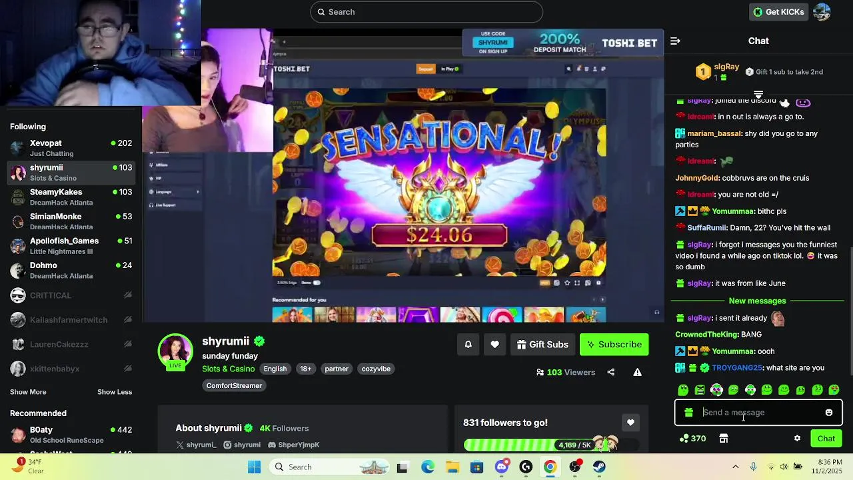This screenshot has width=853, height=480.
Task: Open offline channel CRITTICAL
Action: [71, 295]
